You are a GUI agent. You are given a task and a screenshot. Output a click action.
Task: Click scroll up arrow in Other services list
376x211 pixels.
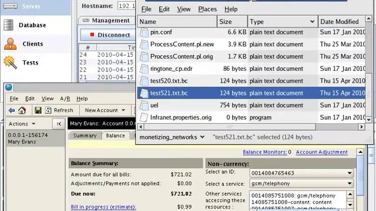[x=350, y=194]
